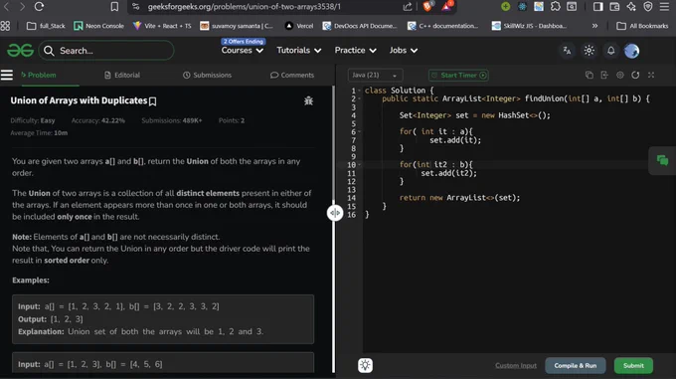
Task: Click the browser forward arrow
Action: pos(23,7)
